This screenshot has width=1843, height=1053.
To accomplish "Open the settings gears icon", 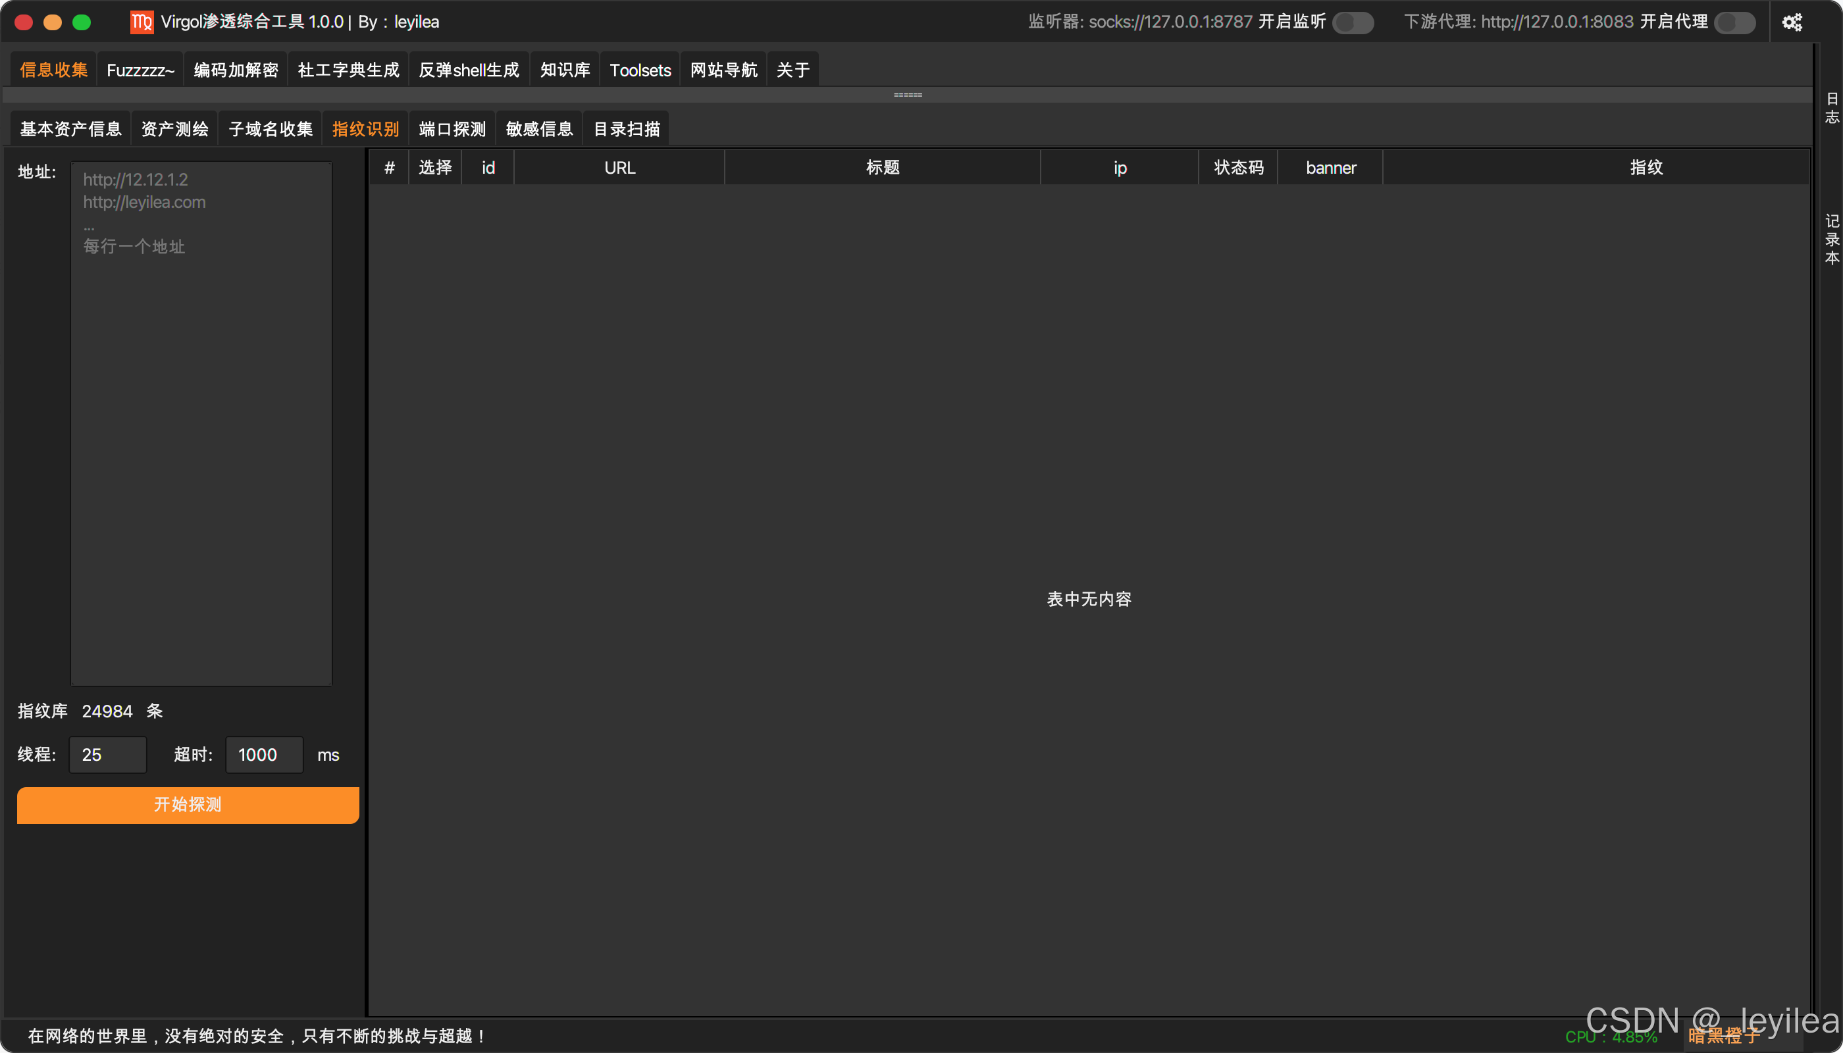I will [x=1791, y=22].
